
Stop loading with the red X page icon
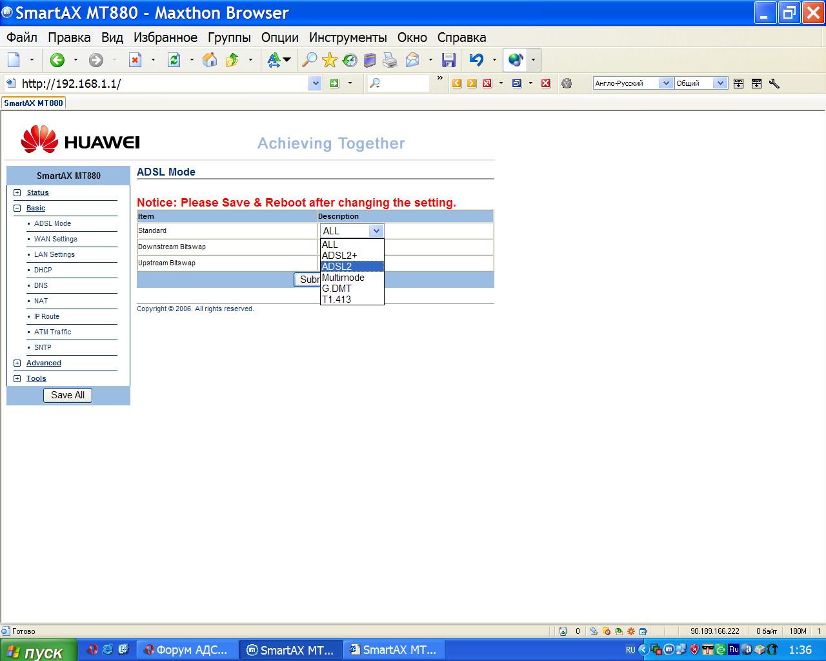[x=135, y=60]
